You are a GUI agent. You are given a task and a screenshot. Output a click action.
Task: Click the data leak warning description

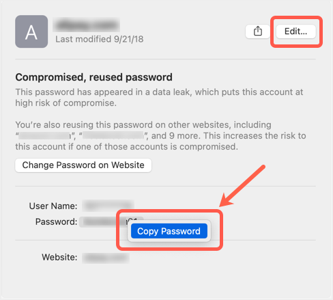159,98
